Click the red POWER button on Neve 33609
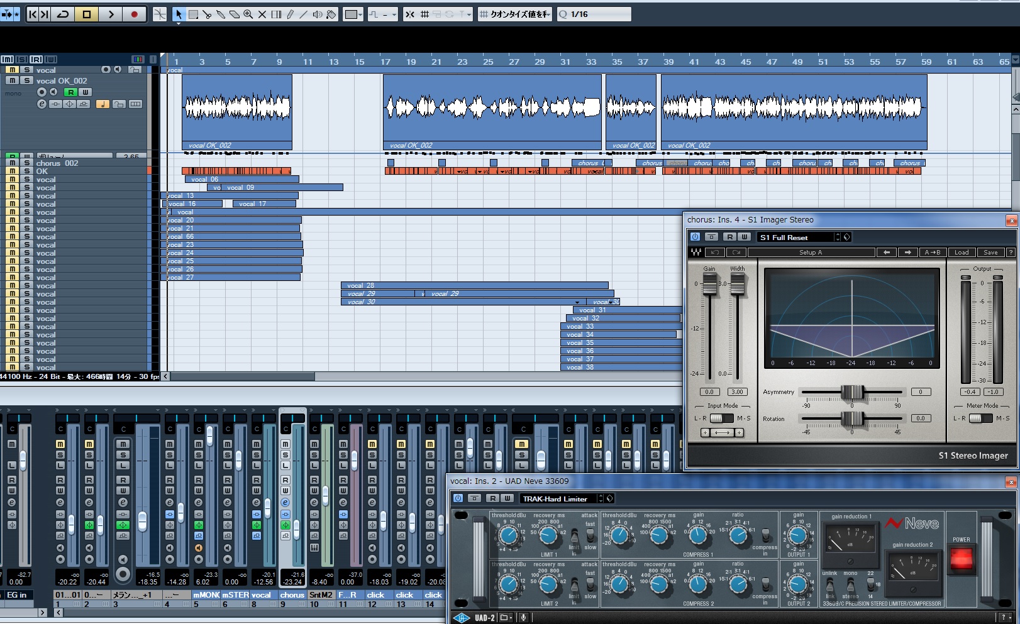 pos(961,558)
